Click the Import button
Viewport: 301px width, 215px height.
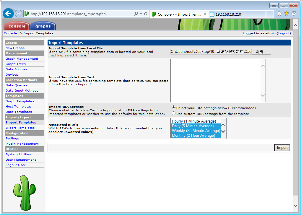point(282,148)
